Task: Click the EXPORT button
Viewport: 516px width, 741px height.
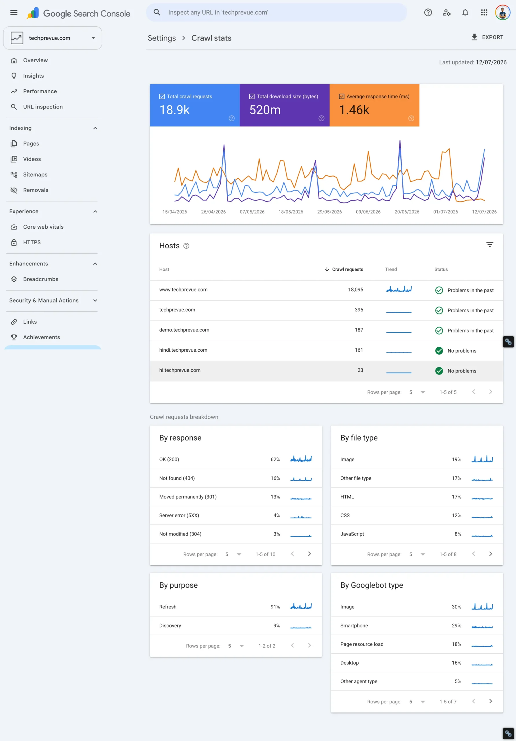Action: (x=487, y=37)
